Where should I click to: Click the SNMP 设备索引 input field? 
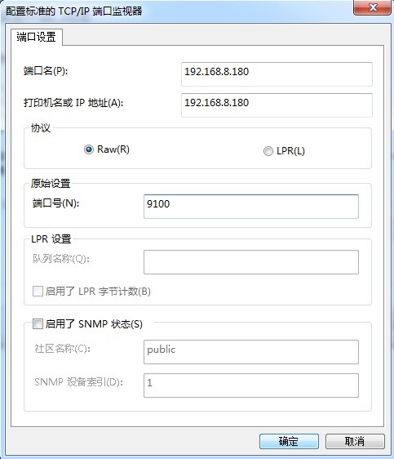[x=251, y=385]
